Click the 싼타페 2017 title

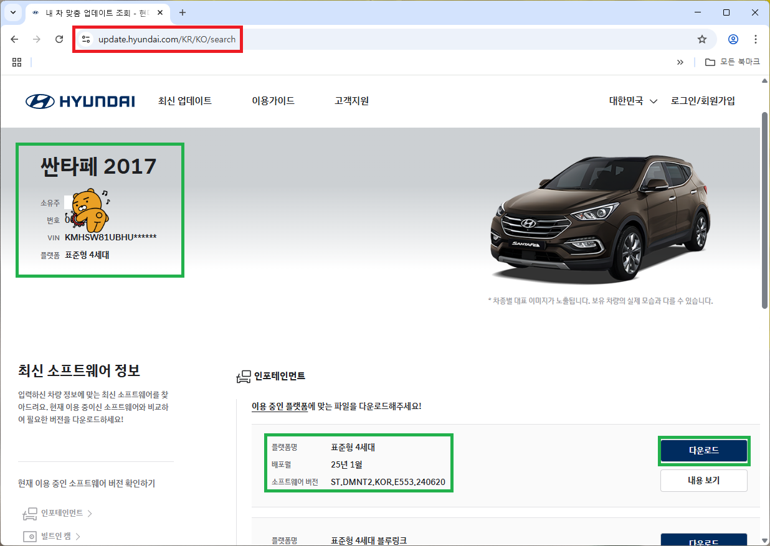pos(98,166)
